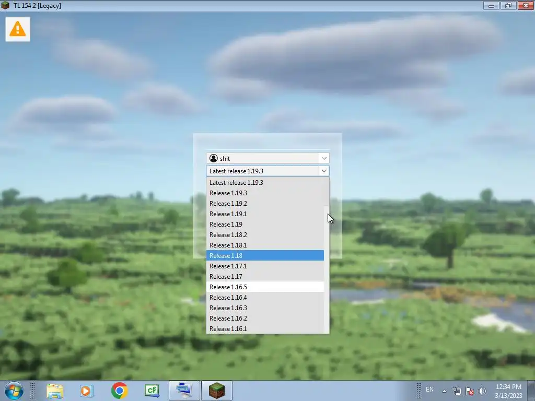
Task: Pick Release 1.19.1 in the list
Action: [x=265, y=214]
